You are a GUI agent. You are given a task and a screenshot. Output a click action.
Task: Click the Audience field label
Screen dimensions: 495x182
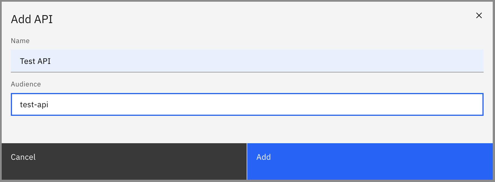coord(26,84)
